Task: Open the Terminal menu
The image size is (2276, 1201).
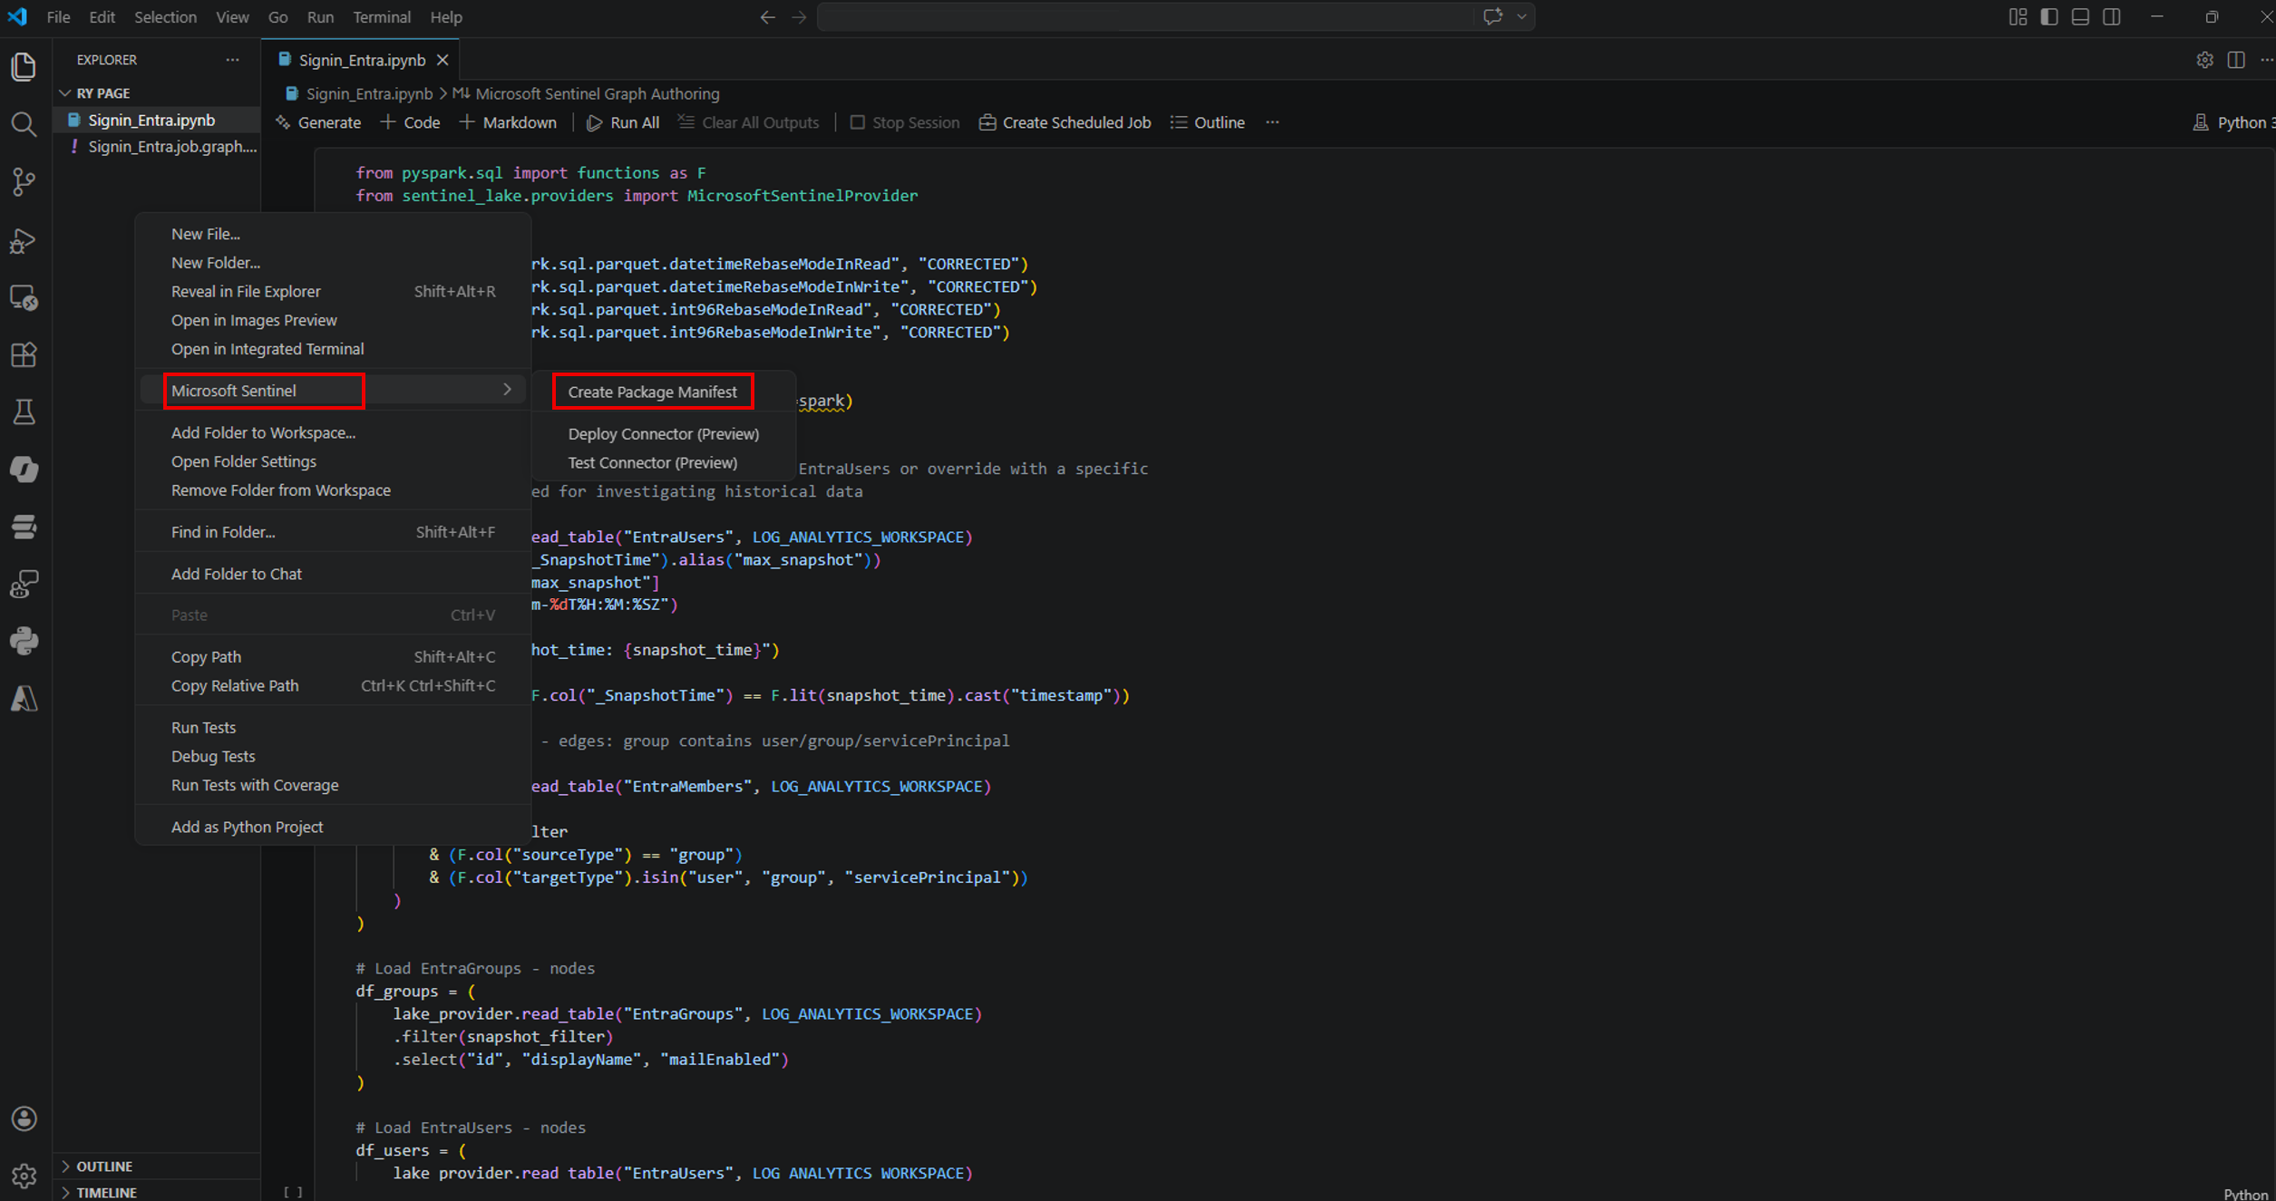Action: (x=382, y=16)
